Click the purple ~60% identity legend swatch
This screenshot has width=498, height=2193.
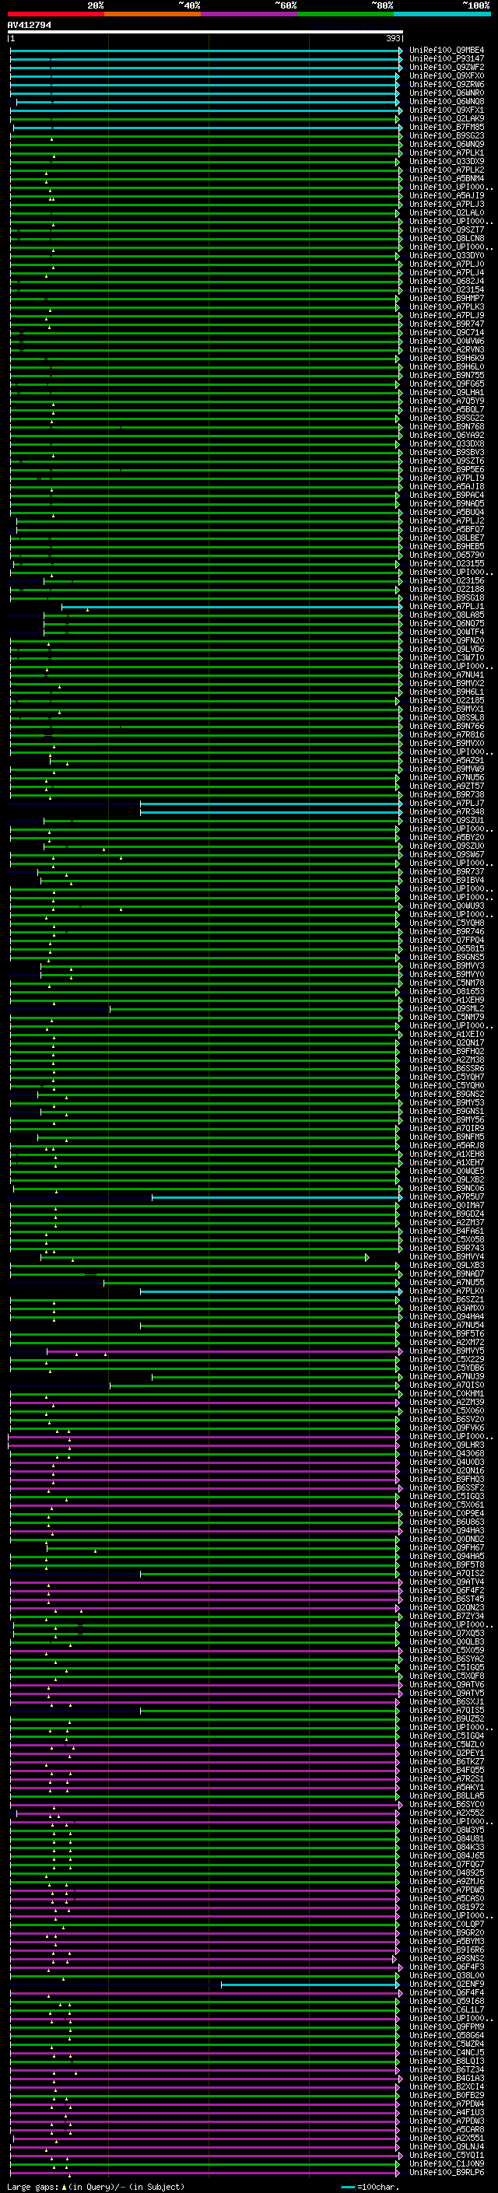pyautogui.click(x=250, y=14)
